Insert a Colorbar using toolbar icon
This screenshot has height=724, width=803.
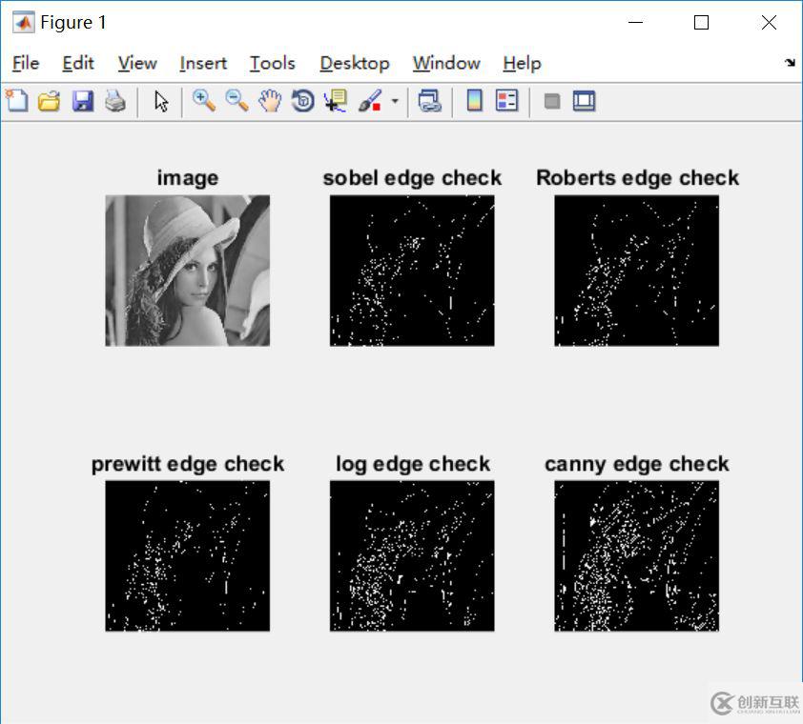tap(475, 100)
